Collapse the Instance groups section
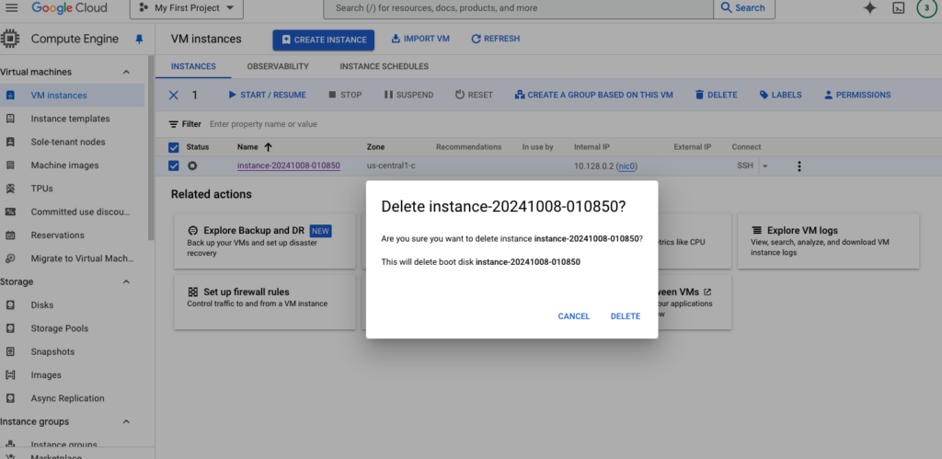 [x=126, y=422]
